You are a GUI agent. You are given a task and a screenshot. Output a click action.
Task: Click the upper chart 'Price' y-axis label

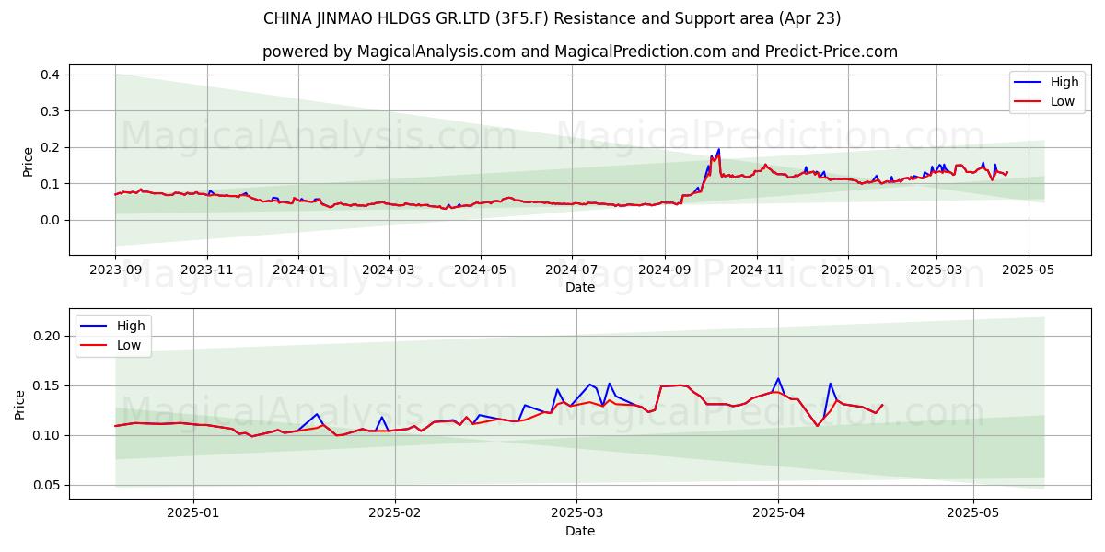coord(28,162)
